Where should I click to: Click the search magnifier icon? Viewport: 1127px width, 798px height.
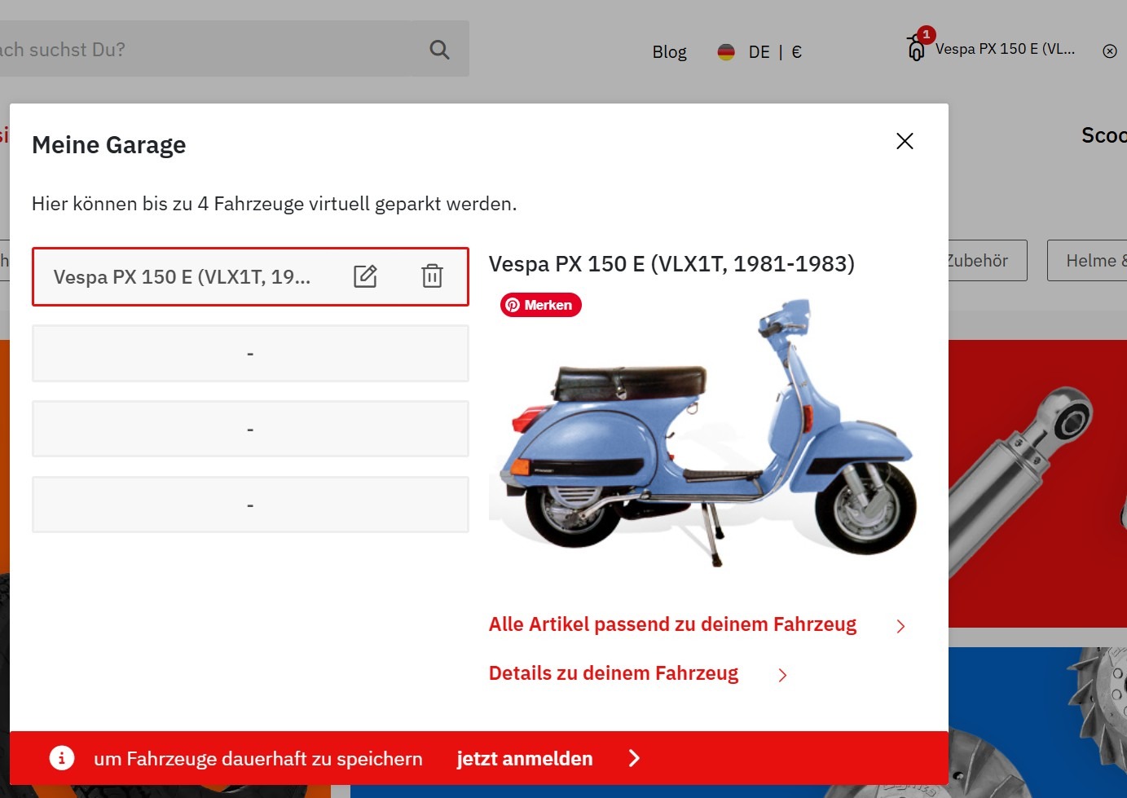click(x=439, y=50)
